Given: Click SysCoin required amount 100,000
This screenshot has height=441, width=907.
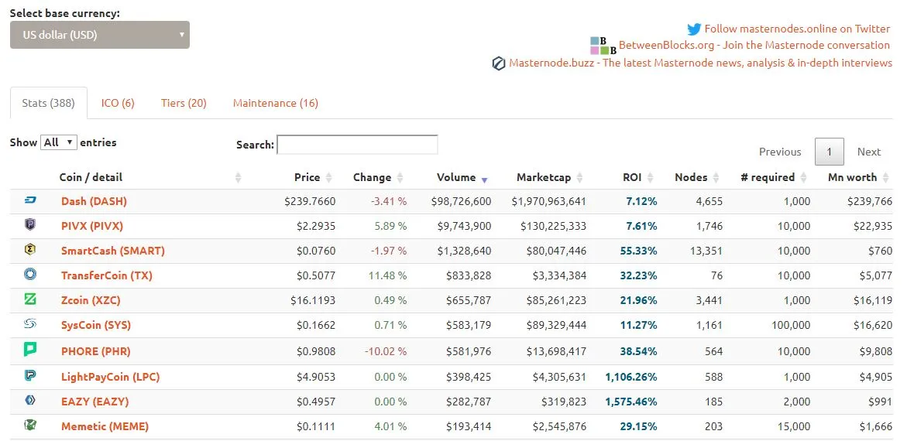Looking at the screenshot, I should point(791,326).
